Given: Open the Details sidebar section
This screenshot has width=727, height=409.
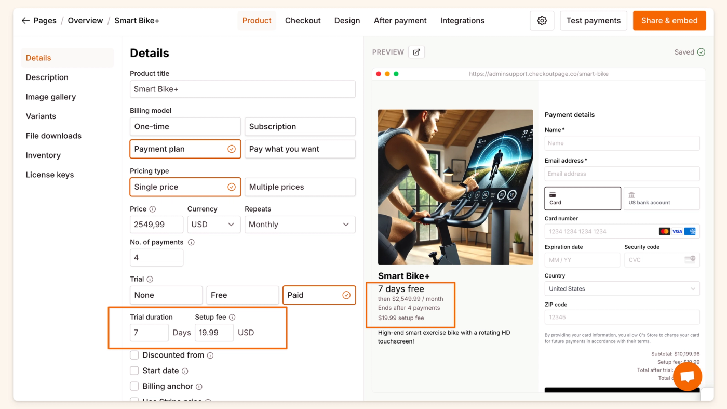Looking at the screenshot, I should pos(67,58).
